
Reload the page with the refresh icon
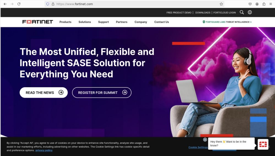(19, 4)
